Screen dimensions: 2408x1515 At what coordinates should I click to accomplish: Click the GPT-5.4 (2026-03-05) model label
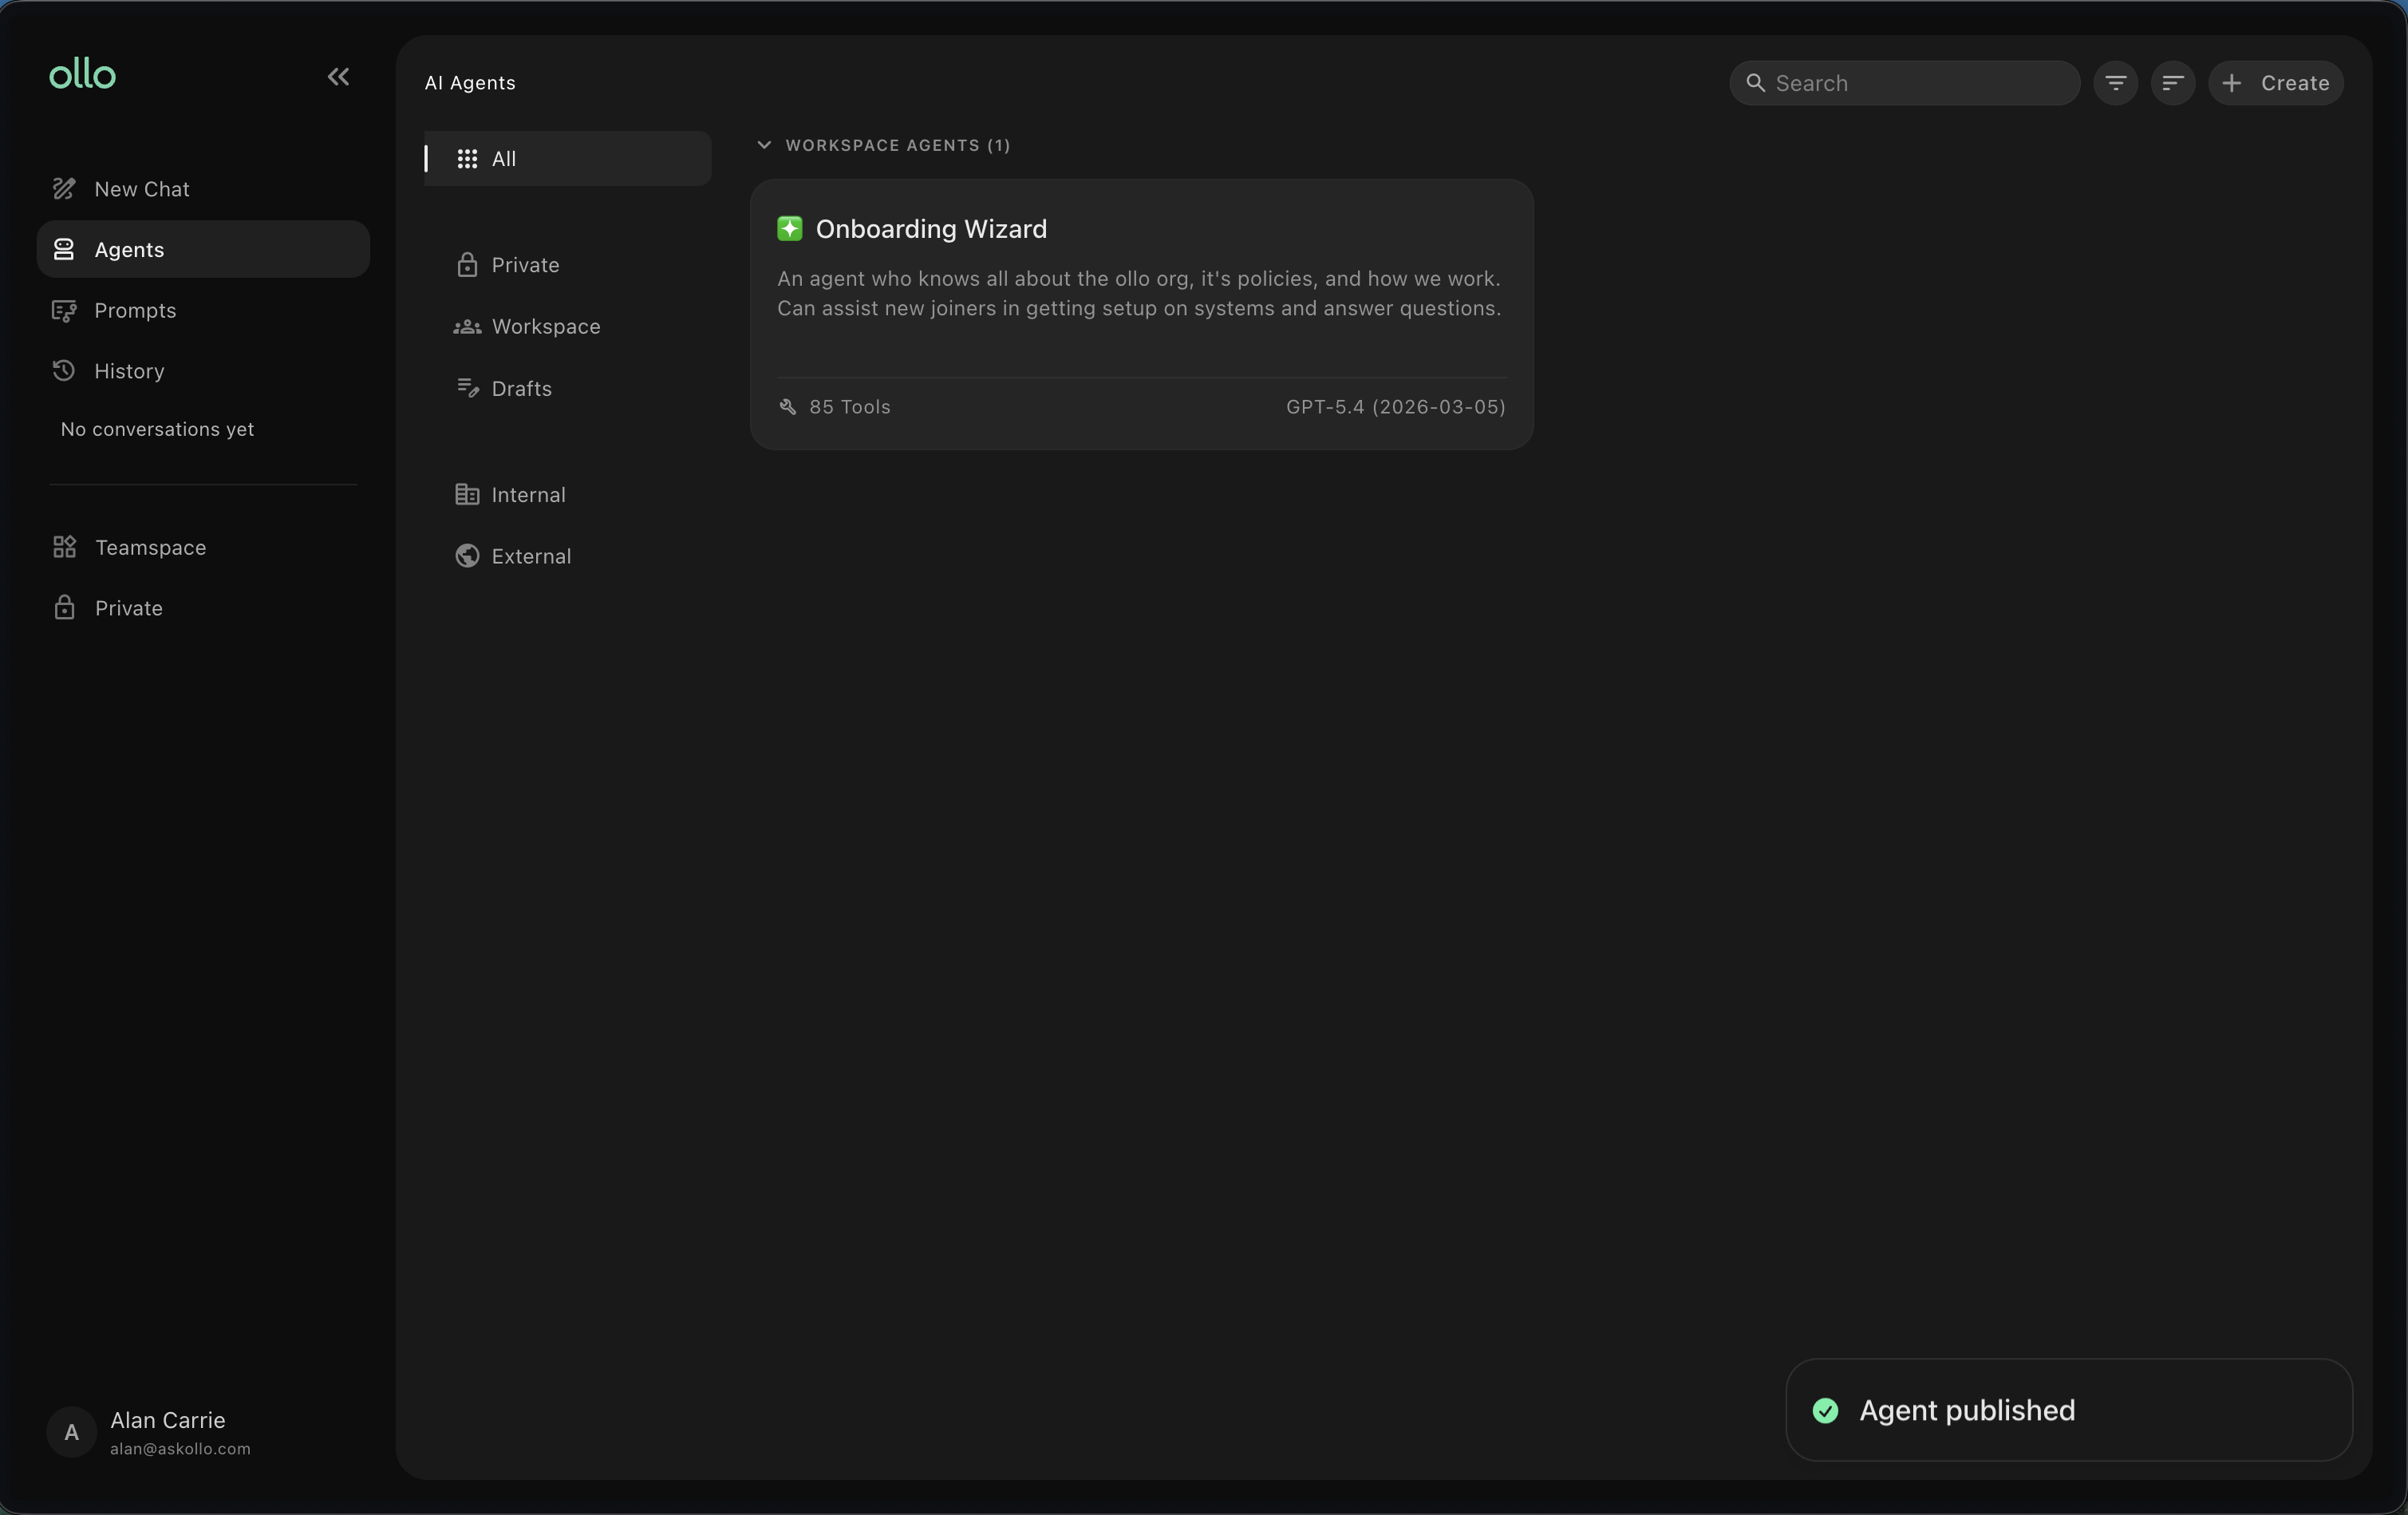click(1395, 406)
